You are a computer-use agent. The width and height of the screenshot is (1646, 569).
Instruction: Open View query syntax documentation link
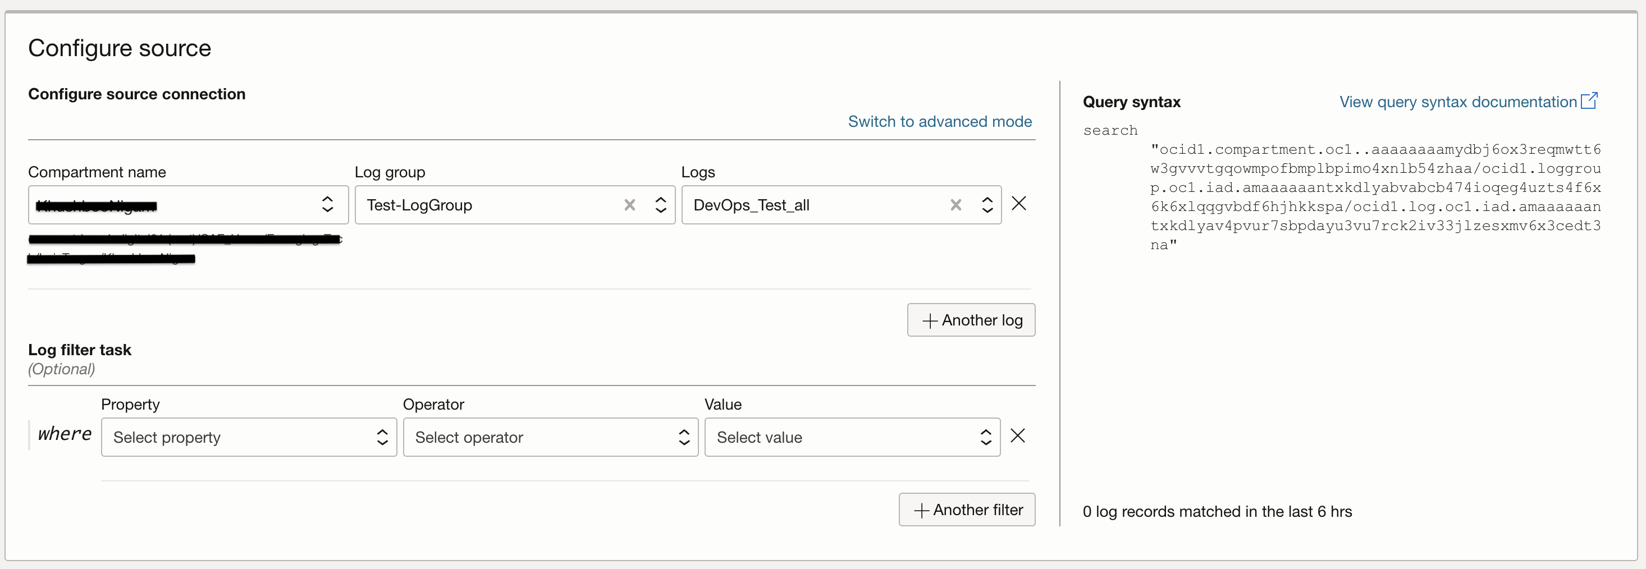(1457, 102)
